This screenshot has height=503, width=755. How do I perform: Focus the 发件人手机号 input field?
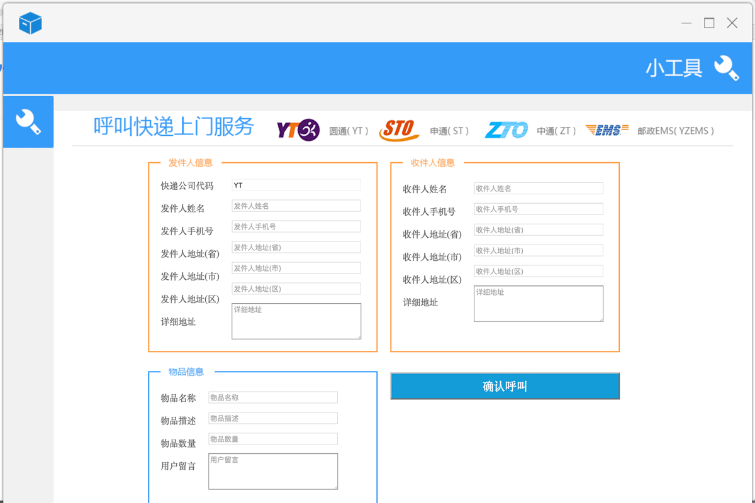pos(296,226)
